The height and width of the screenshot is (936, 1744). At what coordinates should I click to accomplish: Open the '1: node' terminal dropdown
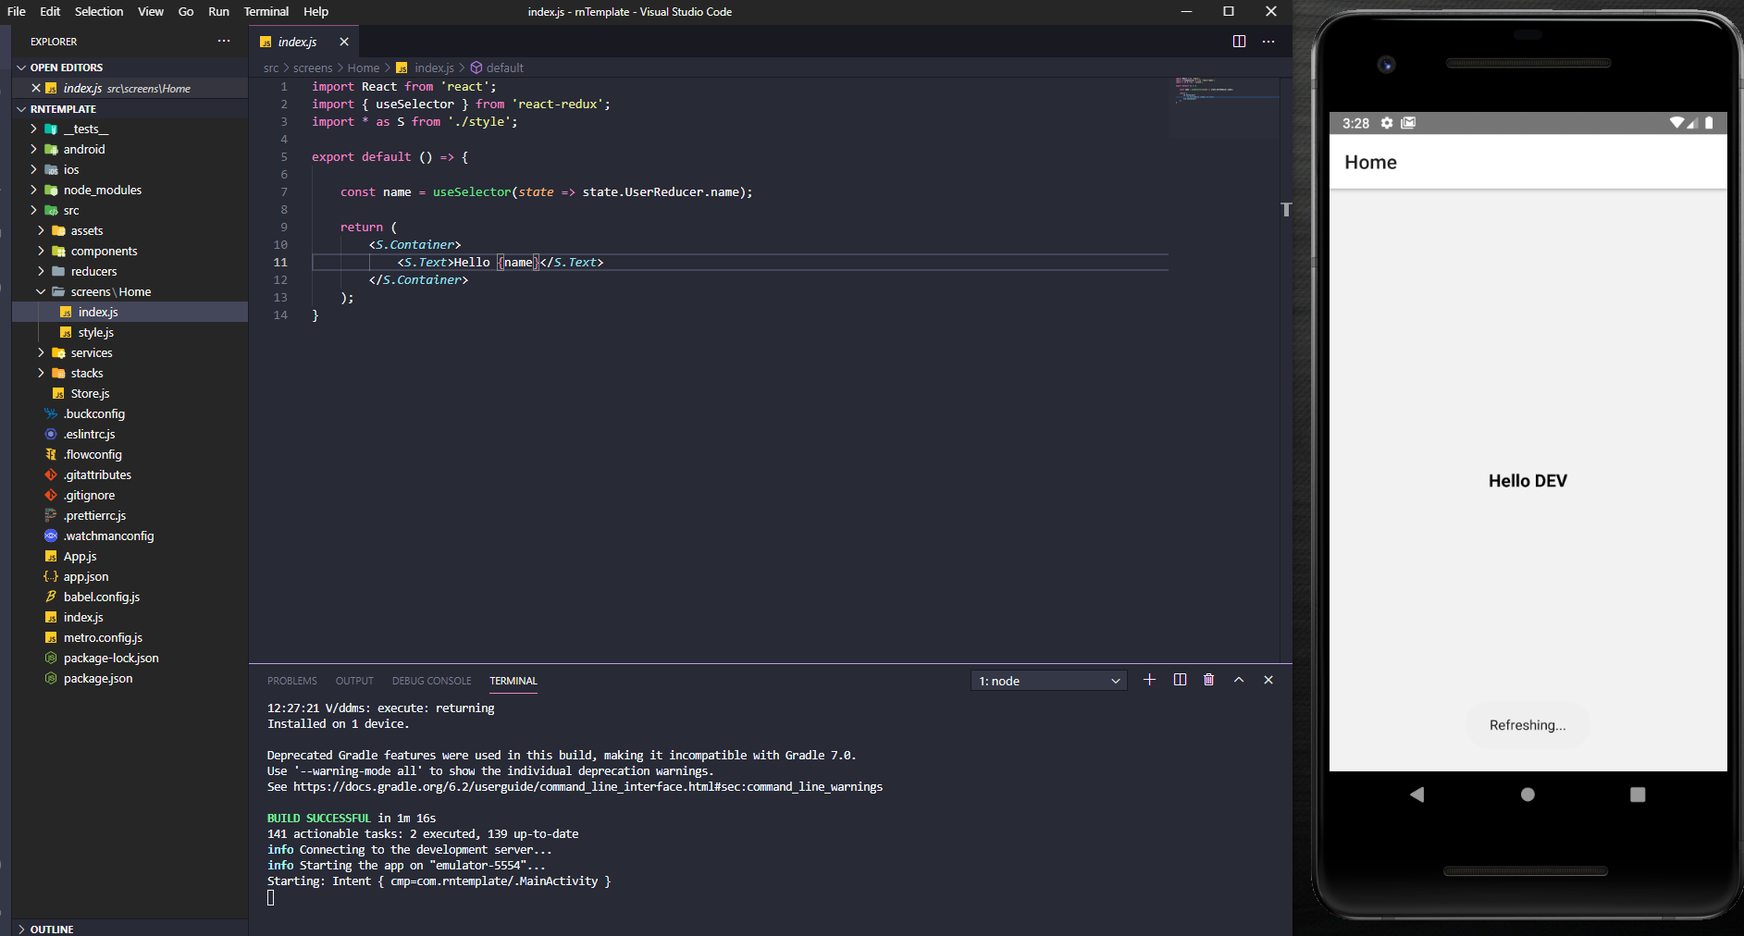(1048, 681)
